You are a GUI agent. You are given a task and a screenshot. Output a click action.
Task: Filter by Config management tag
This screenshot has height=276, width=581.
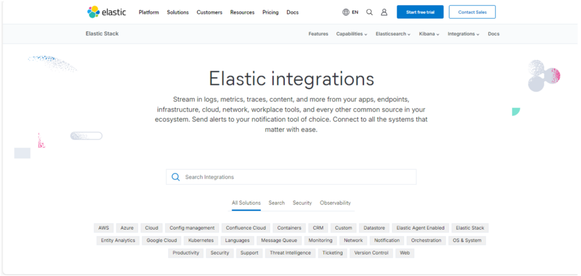192,228
